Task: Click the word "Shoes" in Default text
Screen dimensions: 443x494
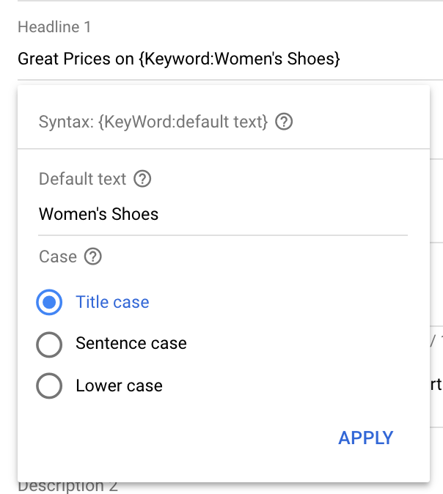Action: click(x=134, y=214)
